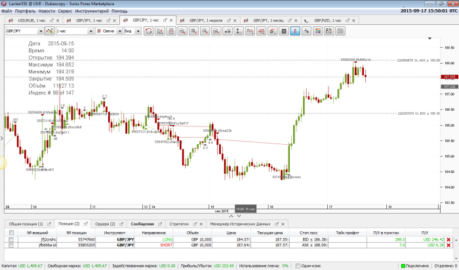Open the GBP/JPY instrument dropdown
The image size is (459, 270).
click(41, 31)
